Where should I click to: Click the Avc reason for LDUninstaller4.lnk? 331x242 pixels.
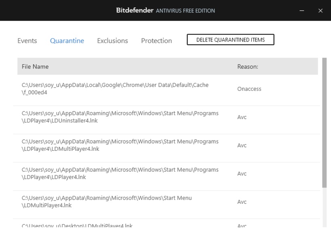(x=242, y=117)
